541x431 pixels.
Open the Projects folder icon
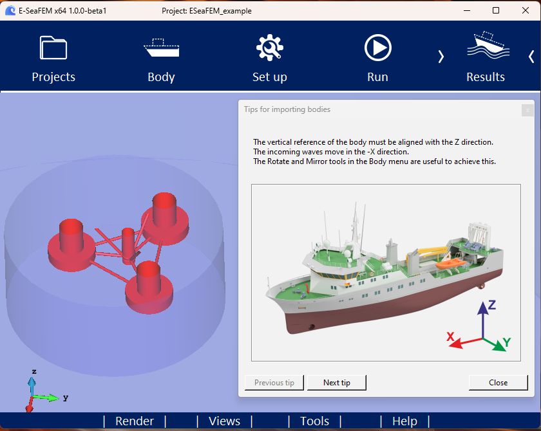click(x=53, y=48)
